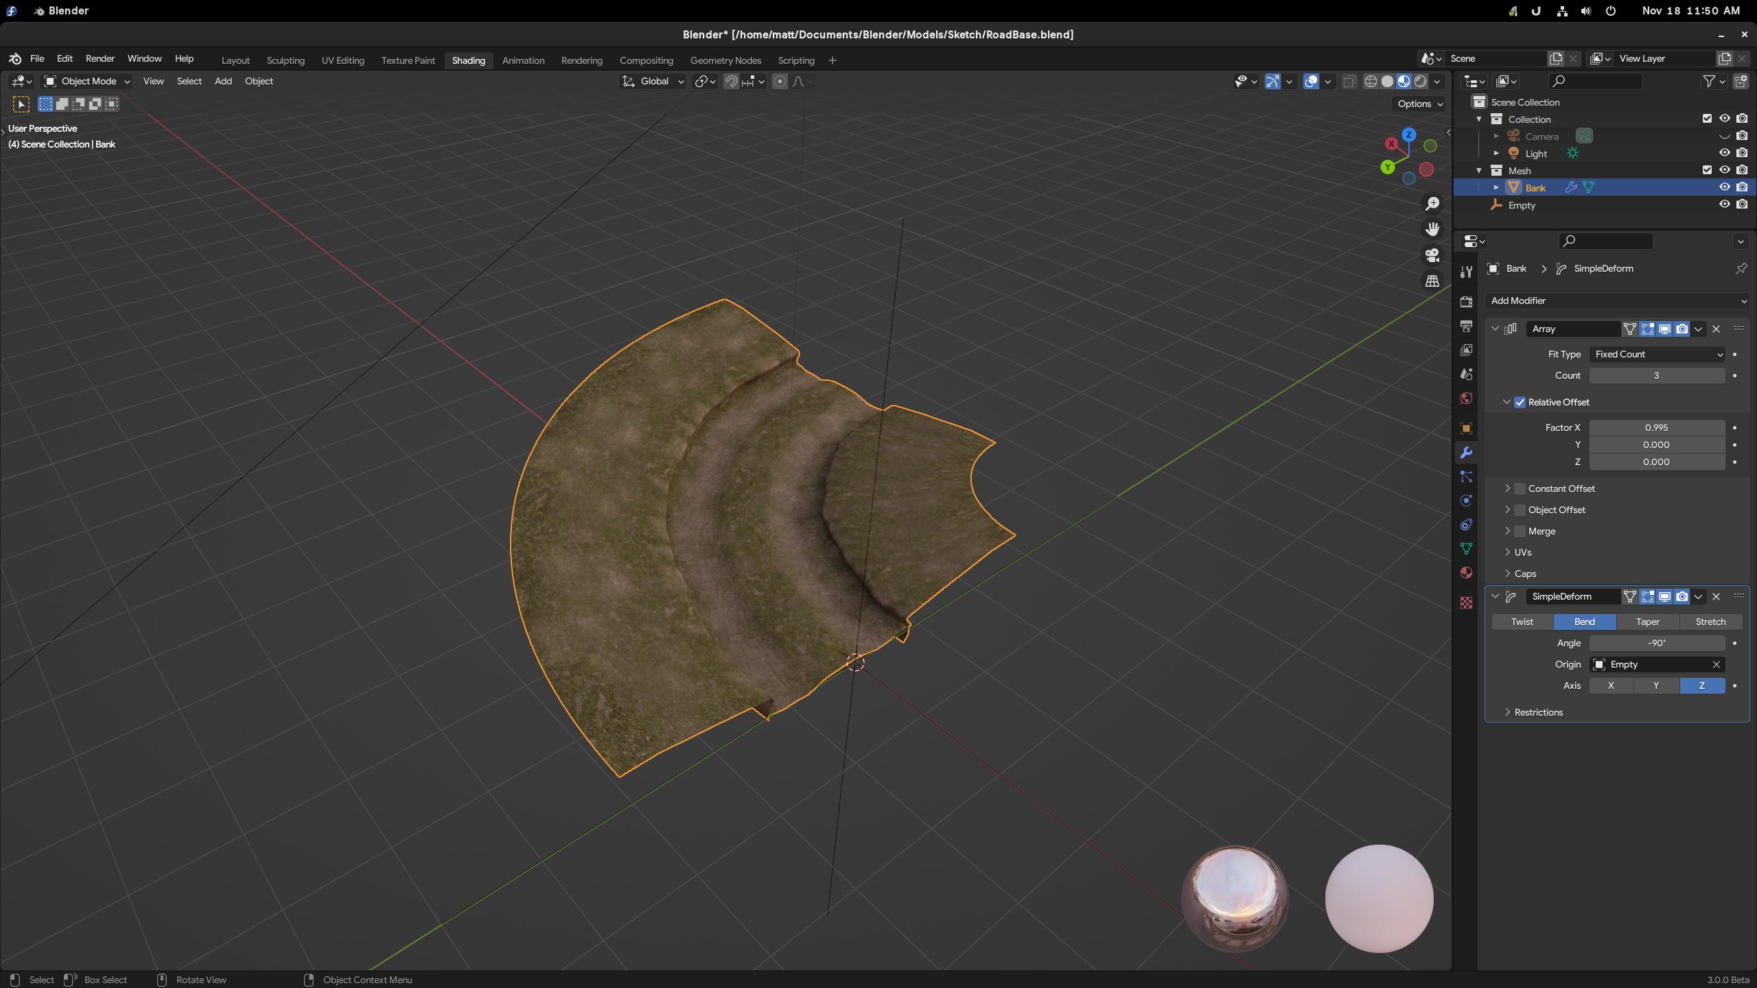The image size is (1757, 988).
Task: Click the pin icon in properties breadcrumb
Action: pos(1741,268)
